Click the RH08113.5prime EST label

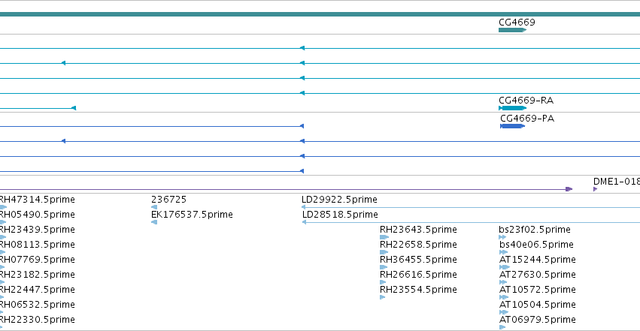click(x=38, y=245)
